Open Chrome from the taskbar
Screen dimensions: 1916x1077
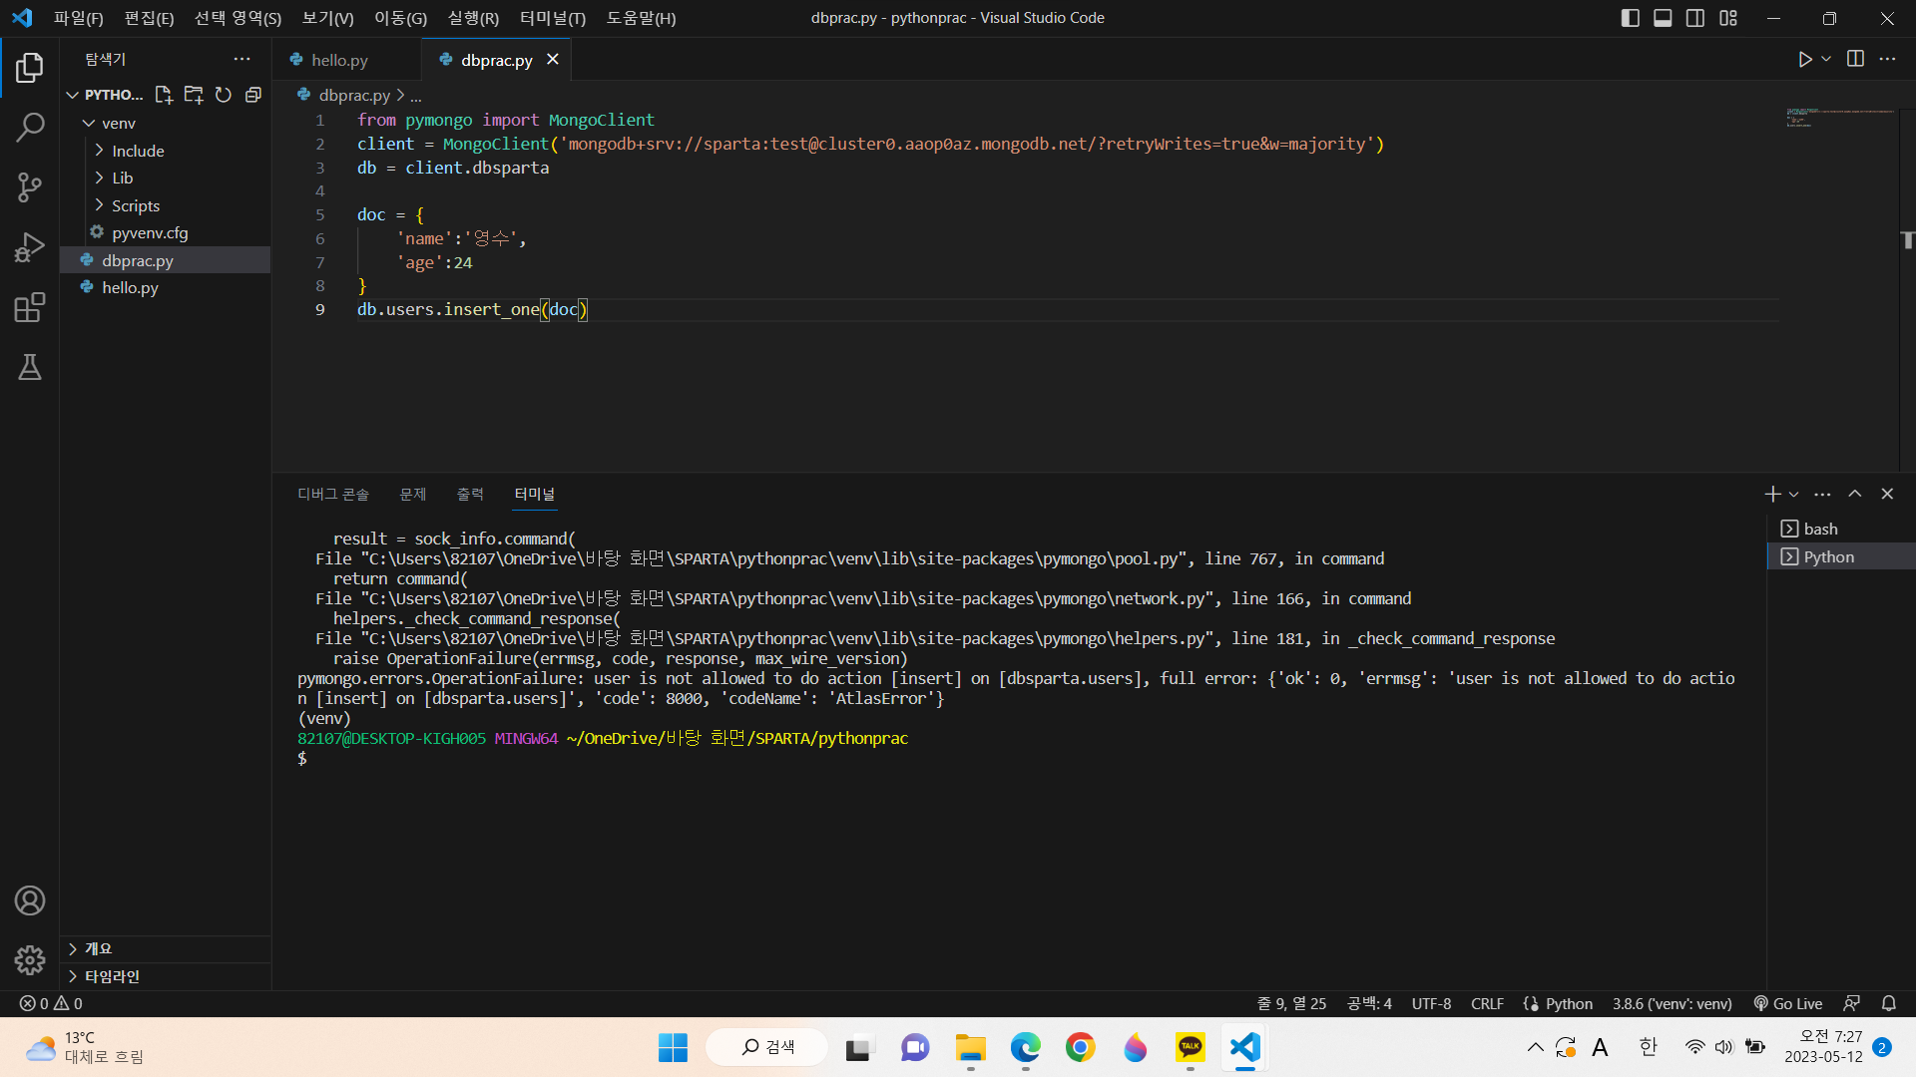tap(1080, 1047)
